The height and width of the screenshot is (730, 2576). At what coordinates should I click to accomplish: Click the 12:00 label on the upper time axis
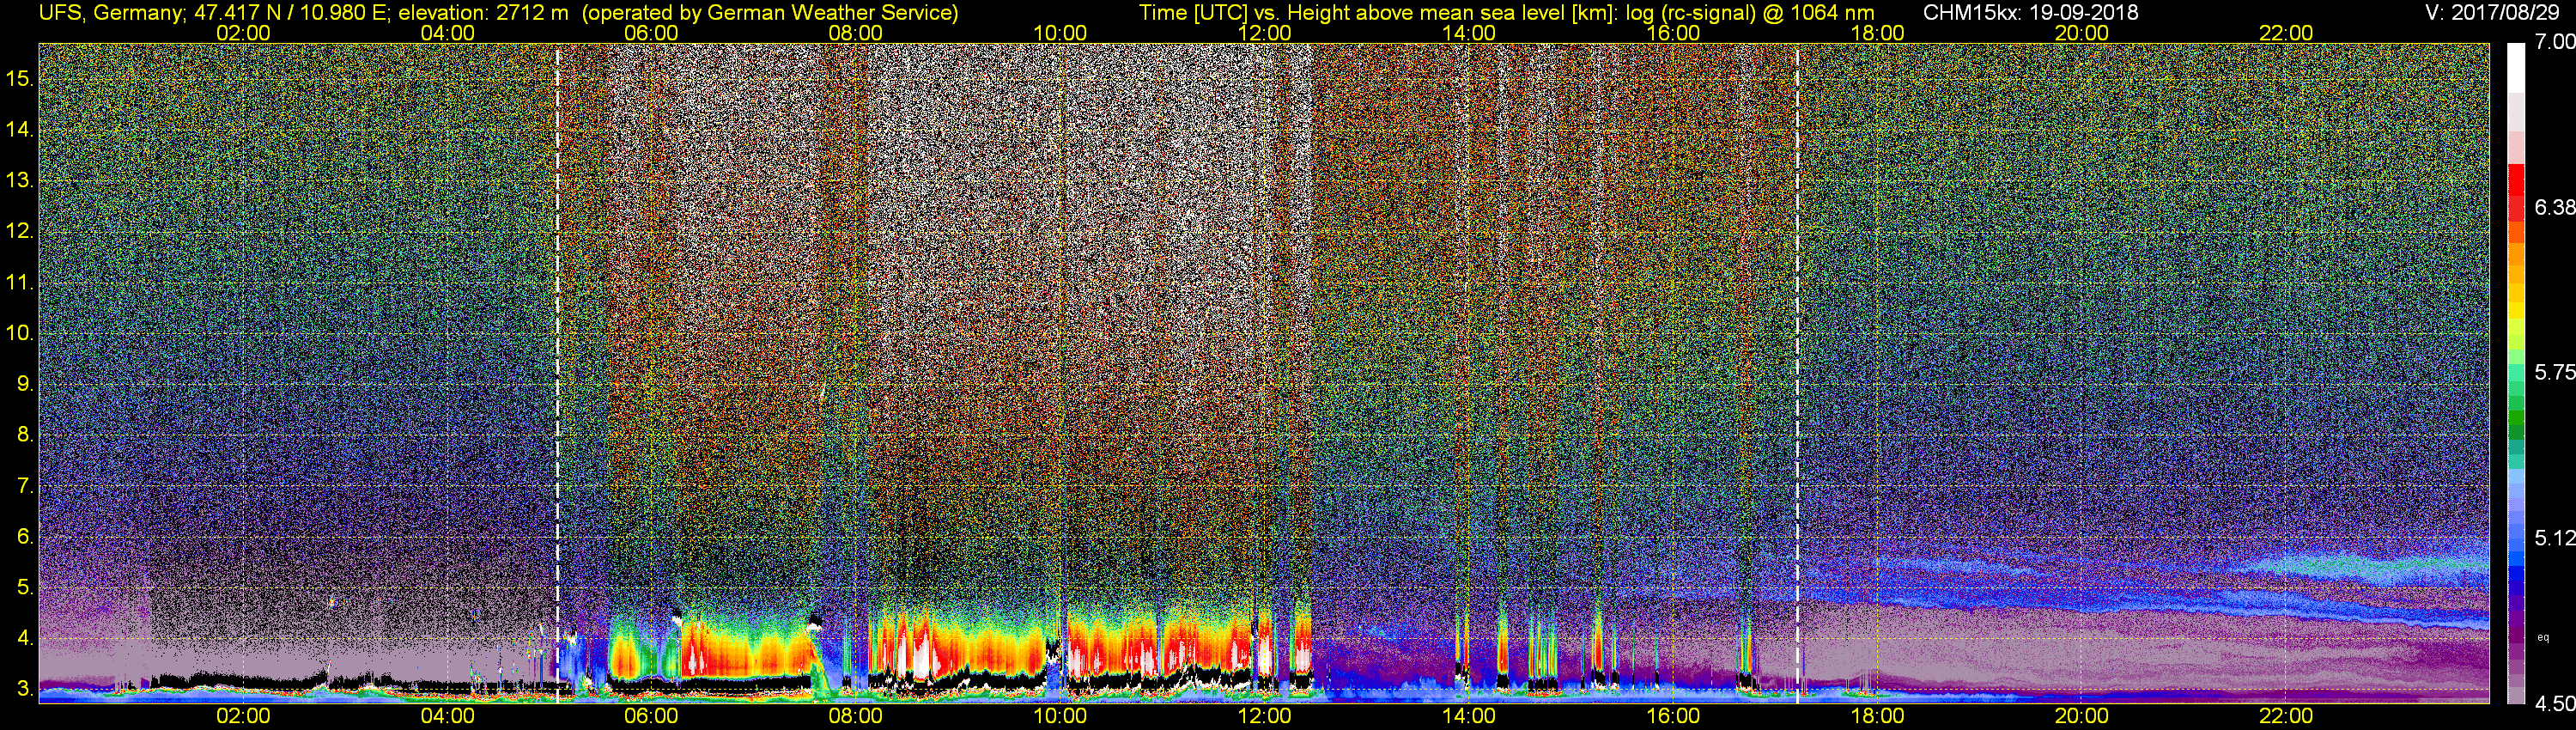[x=1264, y=33]
